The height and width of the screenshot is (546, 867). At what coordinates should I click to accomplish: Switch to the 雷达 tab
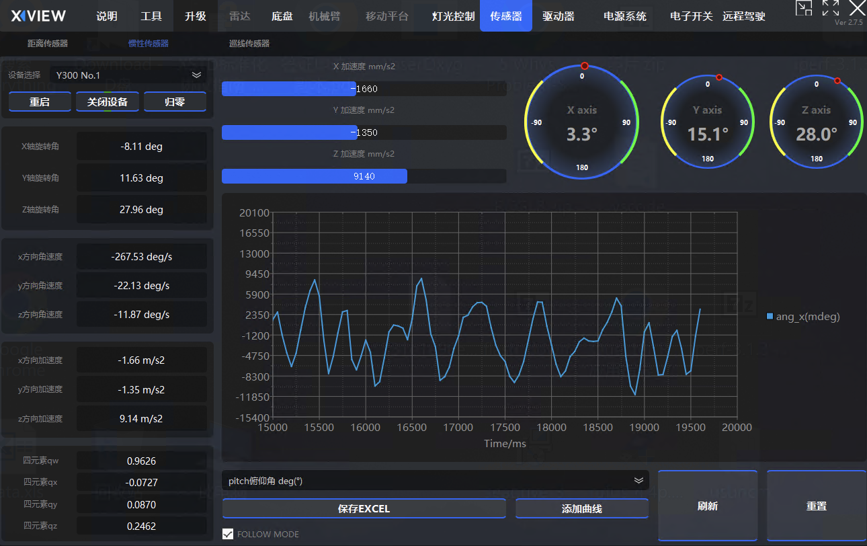(240, 16)
